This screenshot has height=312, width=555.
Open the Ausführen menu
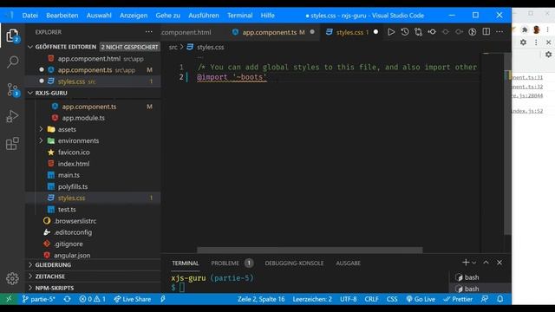204,16
